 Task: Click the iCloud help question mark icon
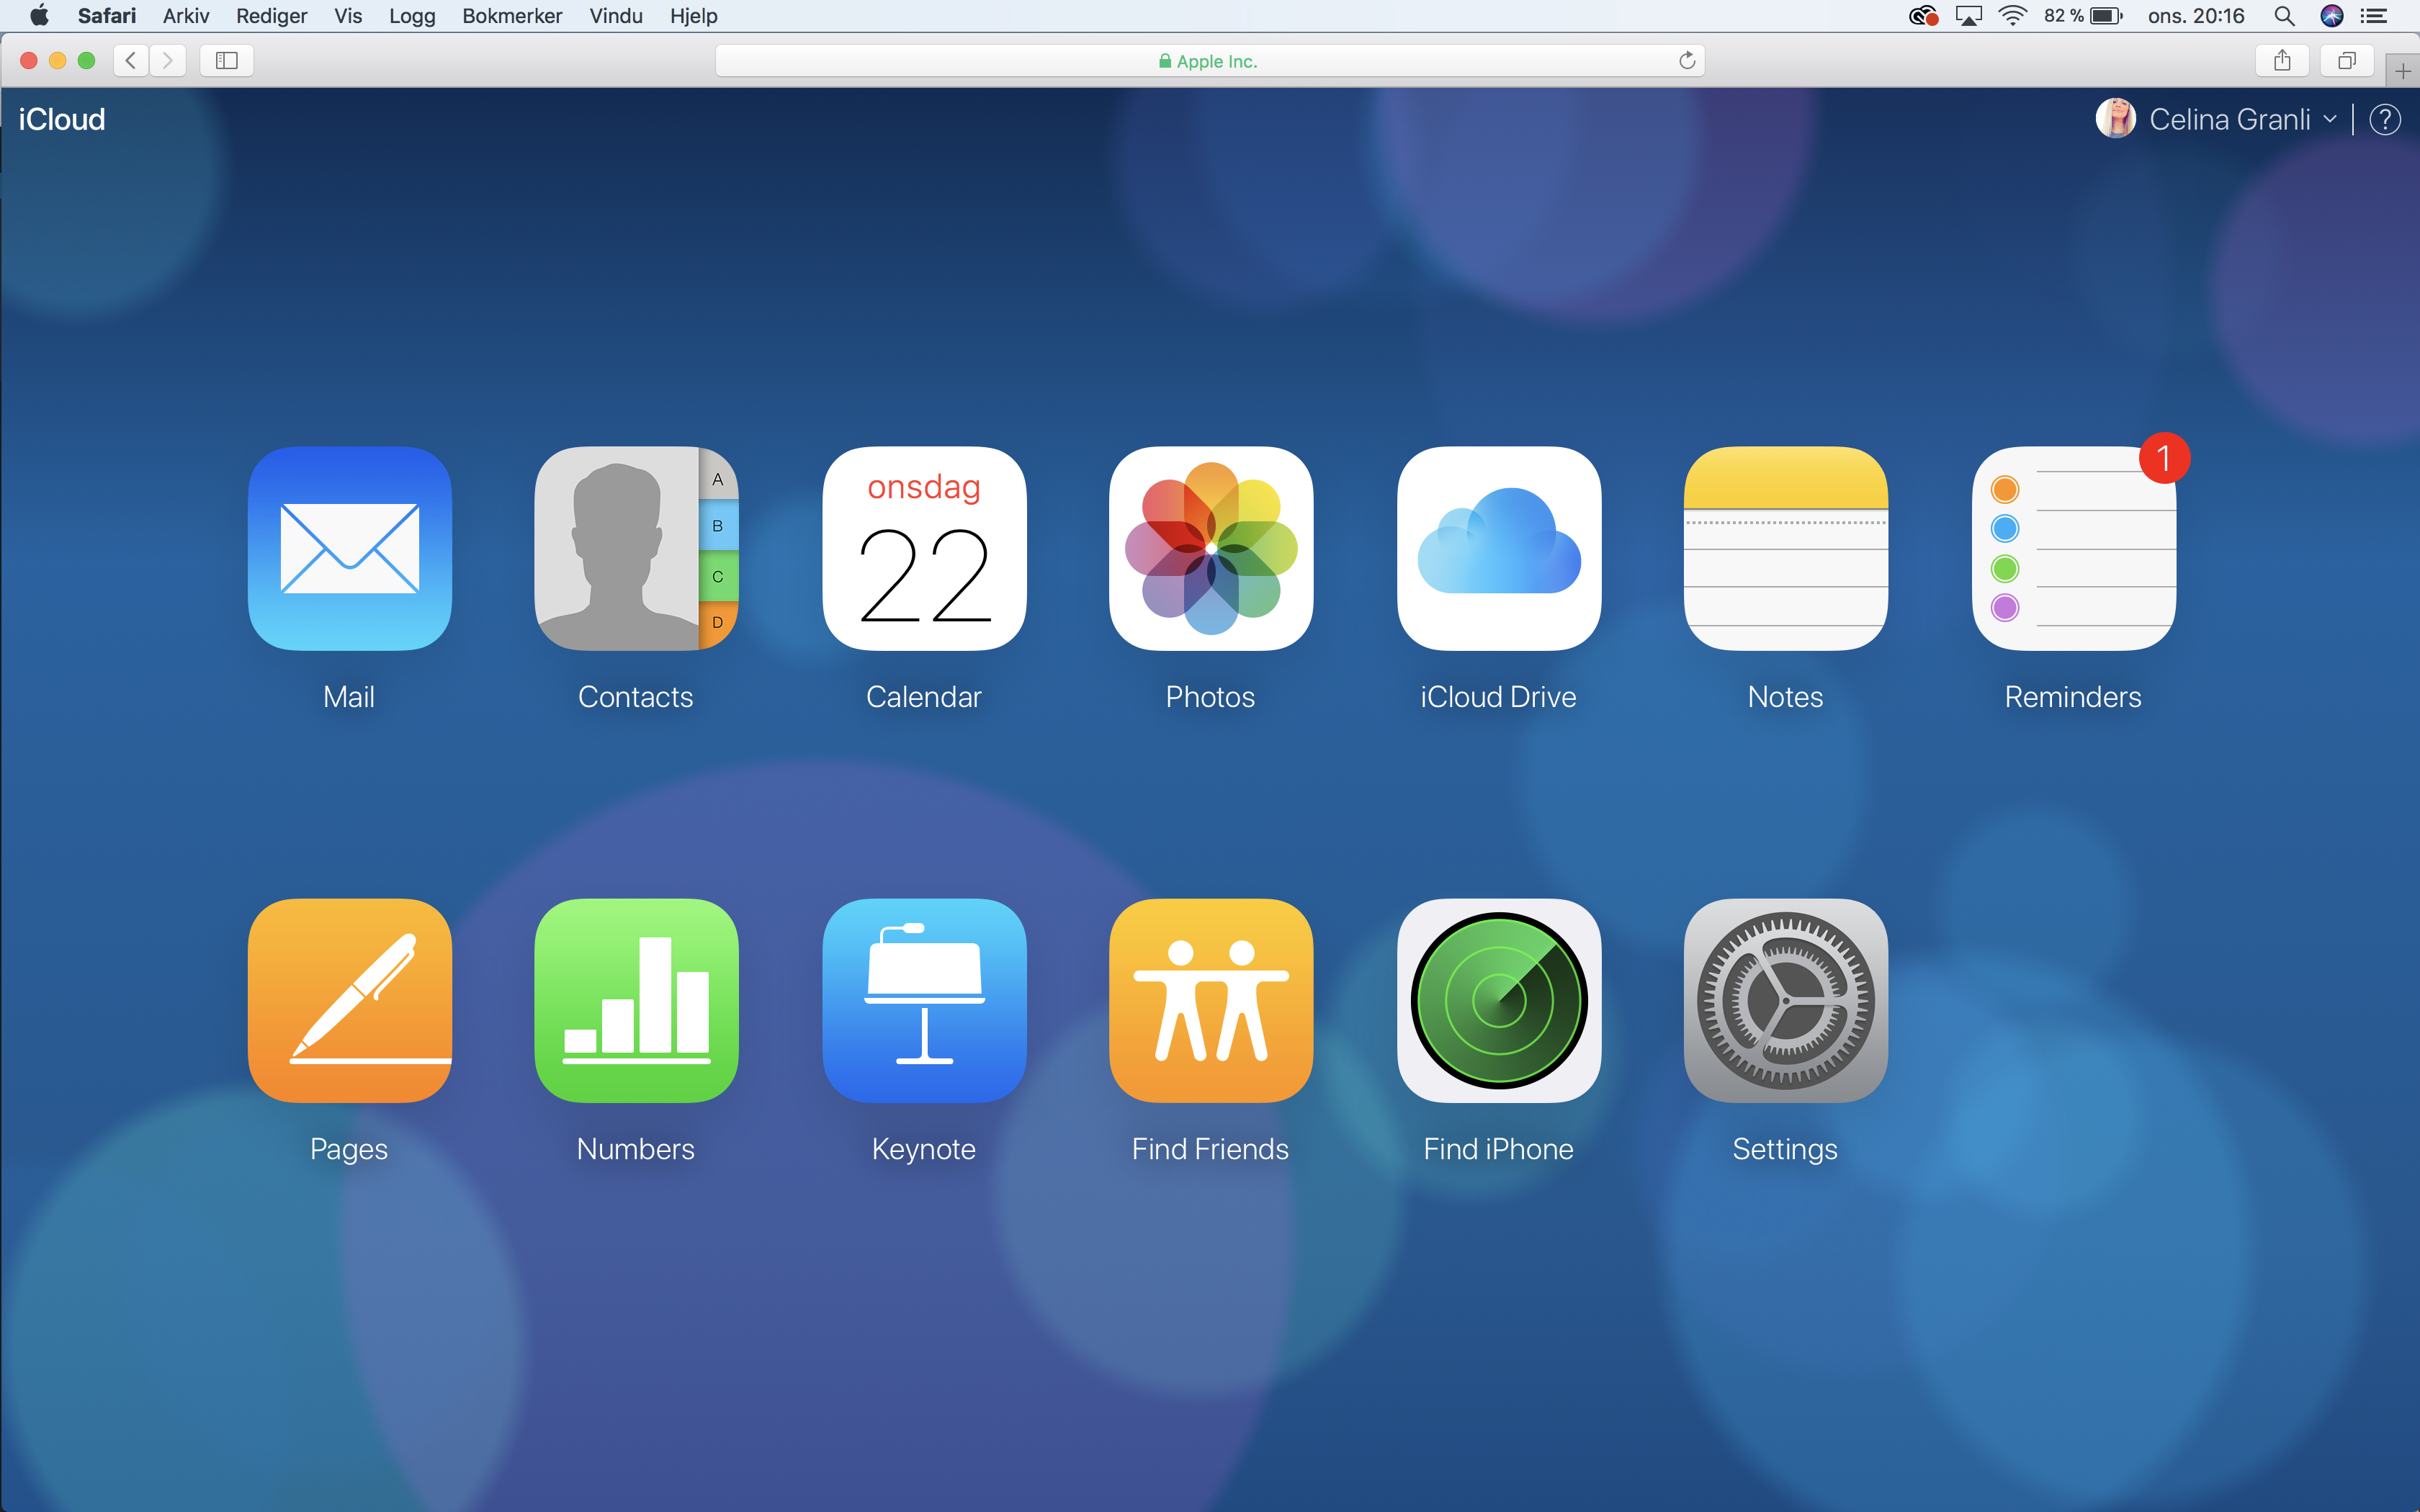(x=2385, y=120)
